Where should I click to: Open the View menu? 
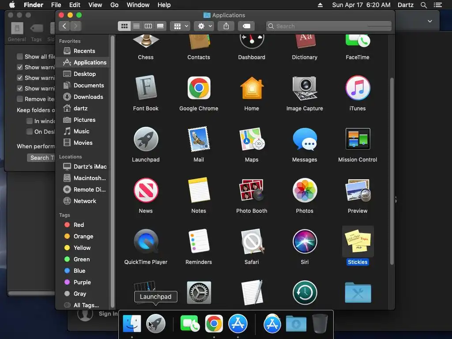[x=95, y=5]
